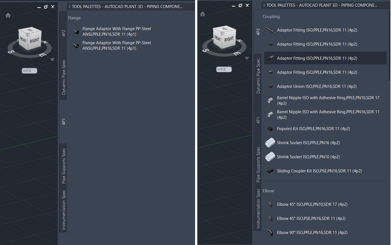Open Instrumentation Spec tab in right palette
Viewport: 391px width, 245px height.
pos(258,209)
